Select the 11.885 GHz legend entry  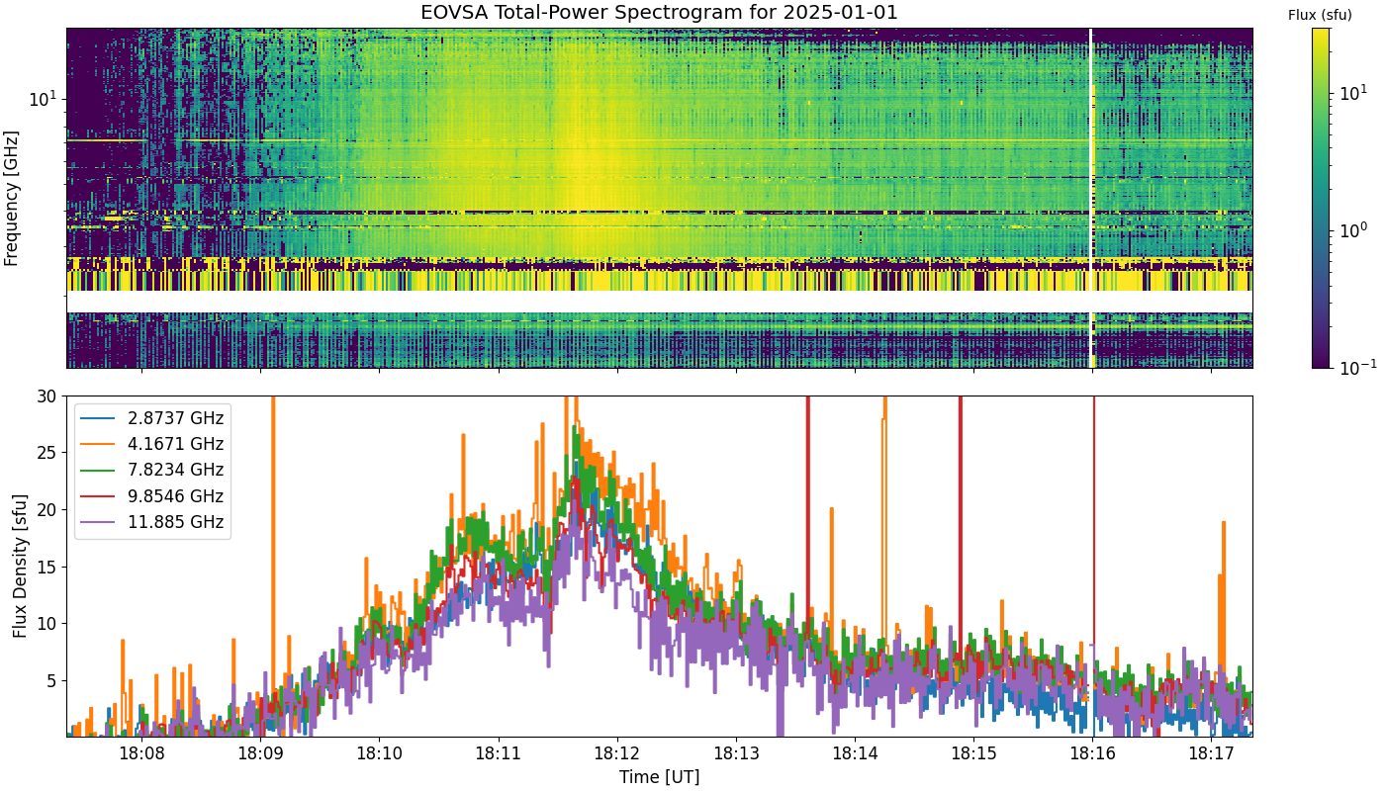[152, 522]
